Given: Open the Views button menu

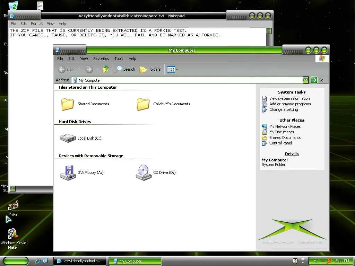Looking at the screenshot, I should click(x=172, y=69).
